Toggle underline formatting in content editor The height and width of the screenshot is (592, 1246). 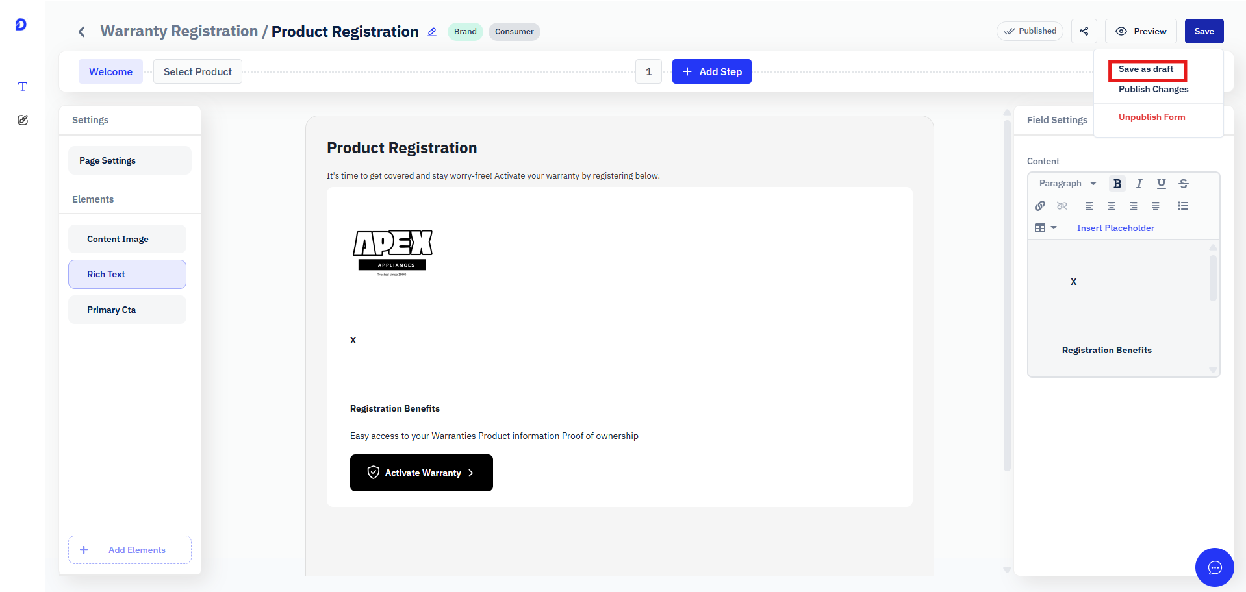coord(1162,184)
